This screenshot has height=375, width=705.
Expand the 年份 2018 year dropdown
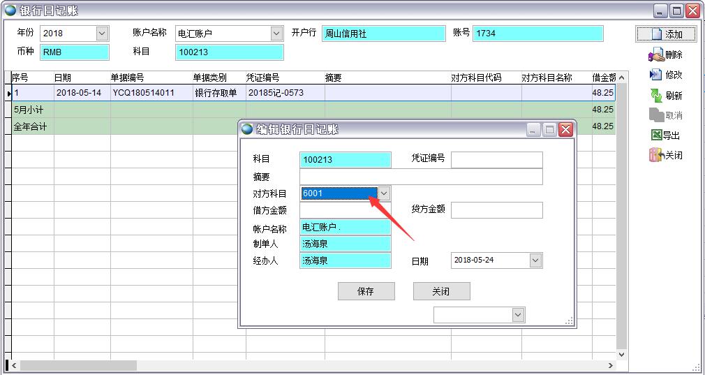pyautogui.click(x=102, y=34)
